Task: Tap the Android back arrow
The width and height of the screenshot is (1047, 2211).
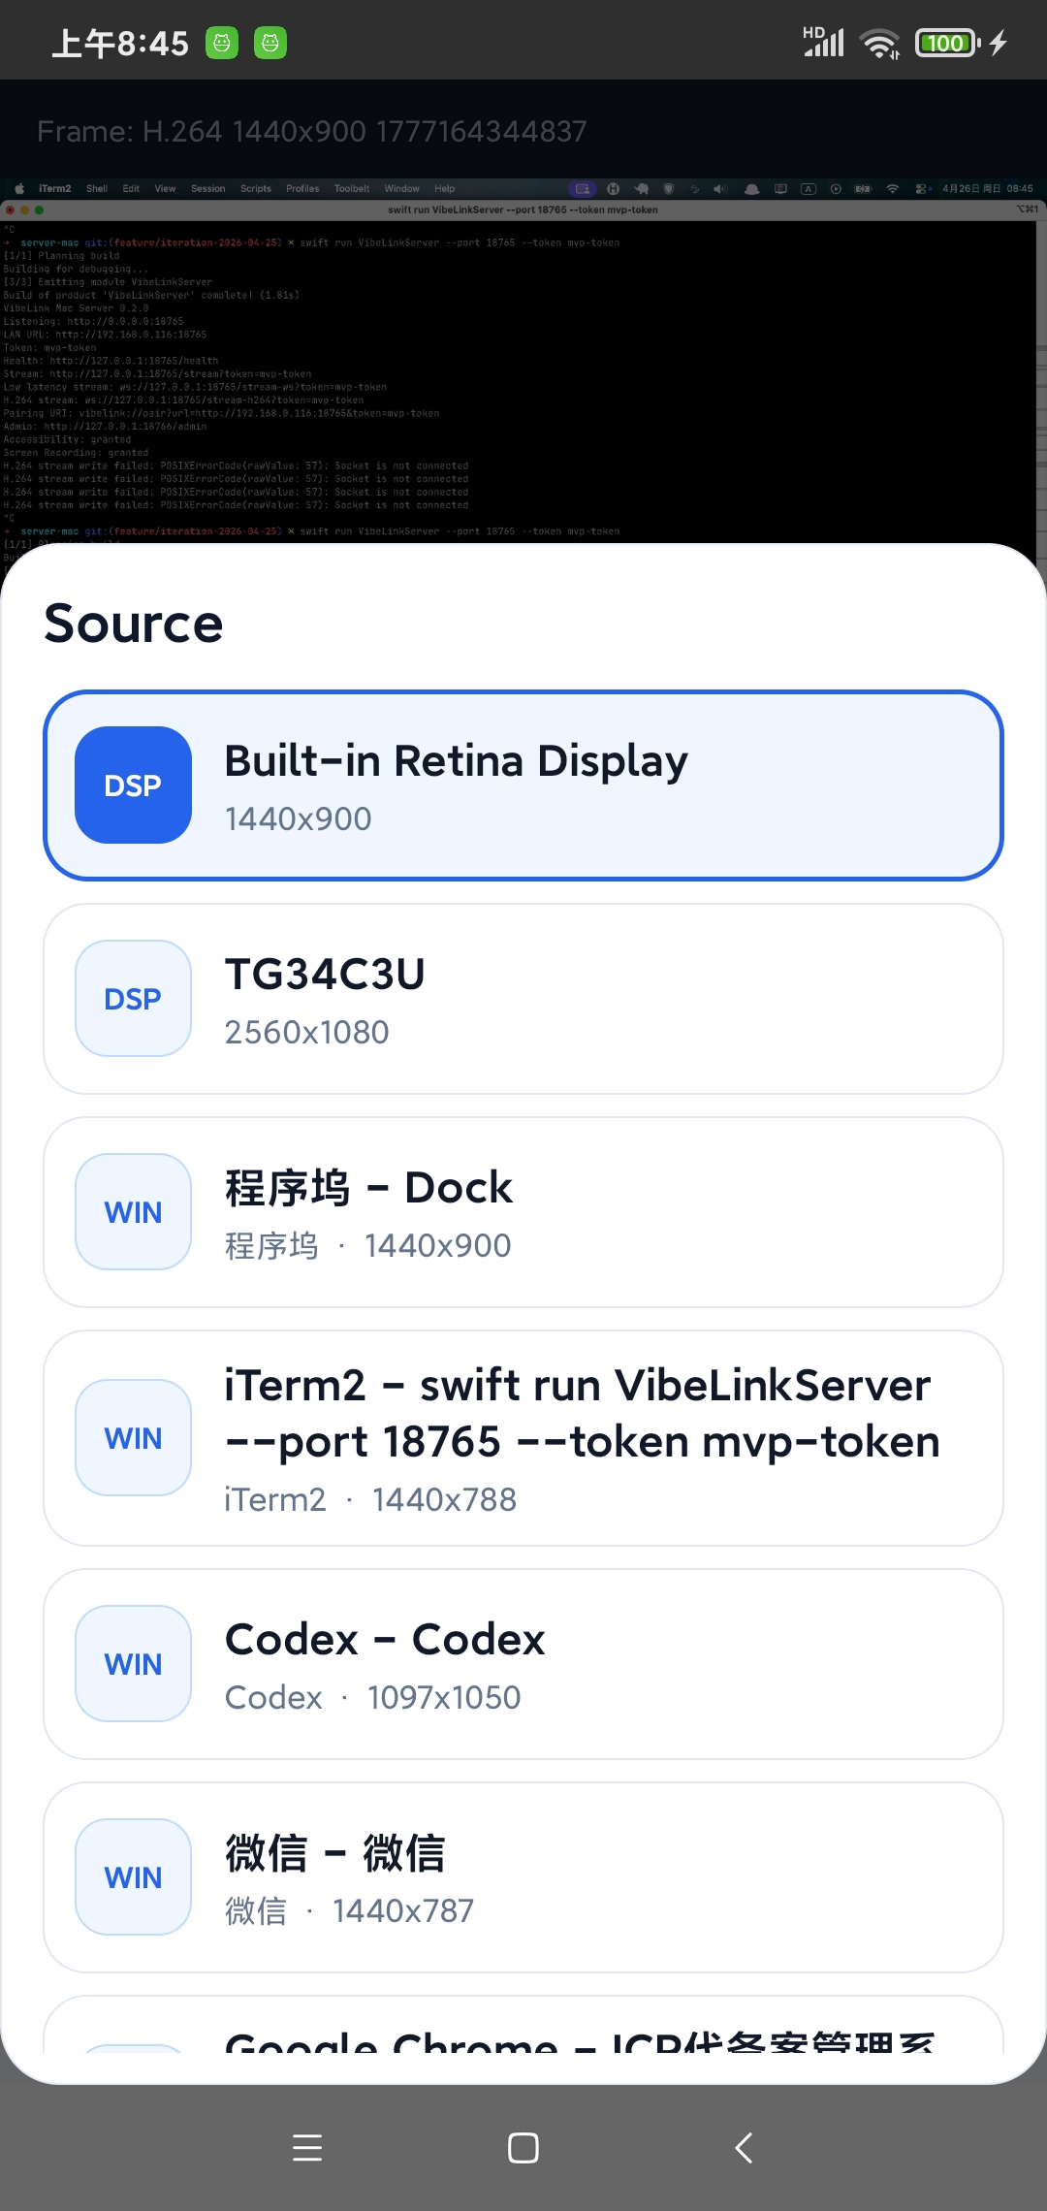Action: (744, 2148)
